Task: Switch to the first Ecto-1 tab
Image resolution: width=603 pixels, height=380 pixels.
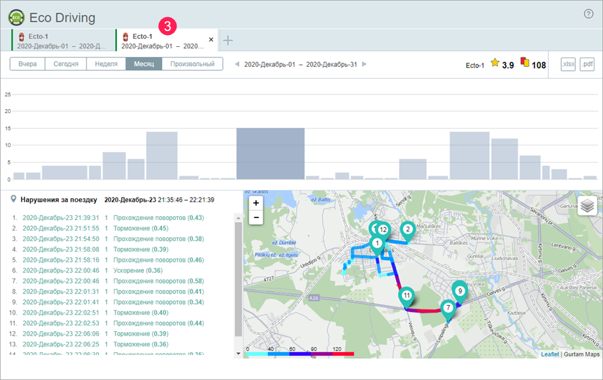Action: [x=63, y=41]
